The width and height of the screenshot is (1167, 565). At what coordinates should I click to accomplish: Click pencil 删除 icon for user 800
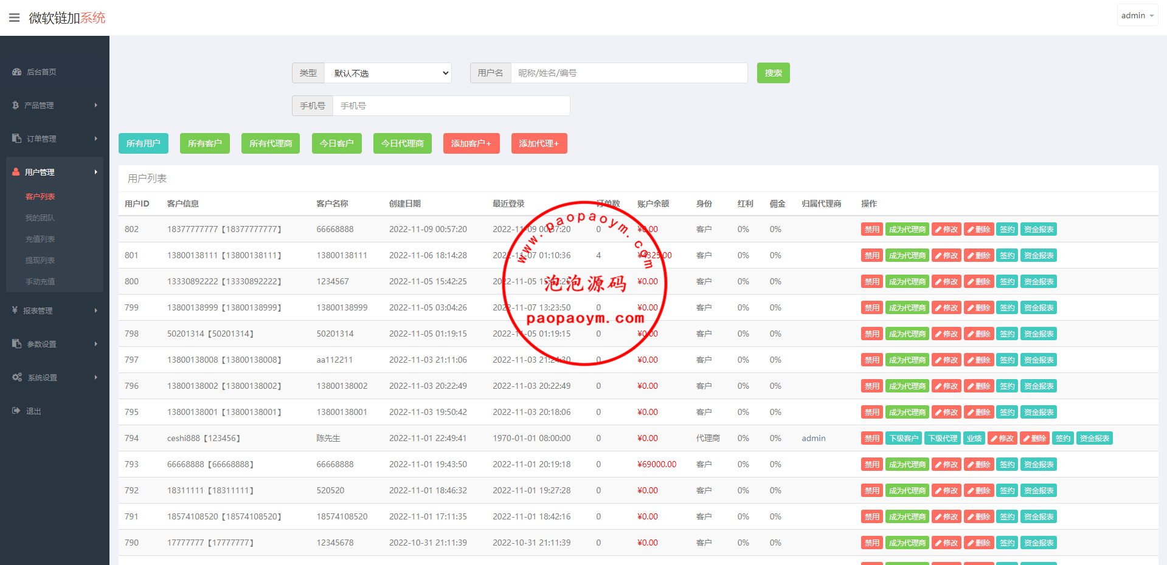(979, 281)
